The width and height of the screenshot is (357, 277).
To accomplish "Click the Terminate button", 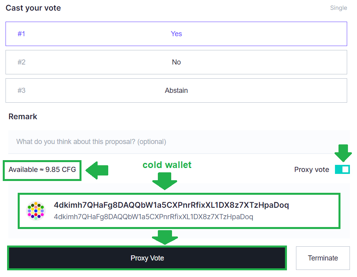I will point(323,258).
